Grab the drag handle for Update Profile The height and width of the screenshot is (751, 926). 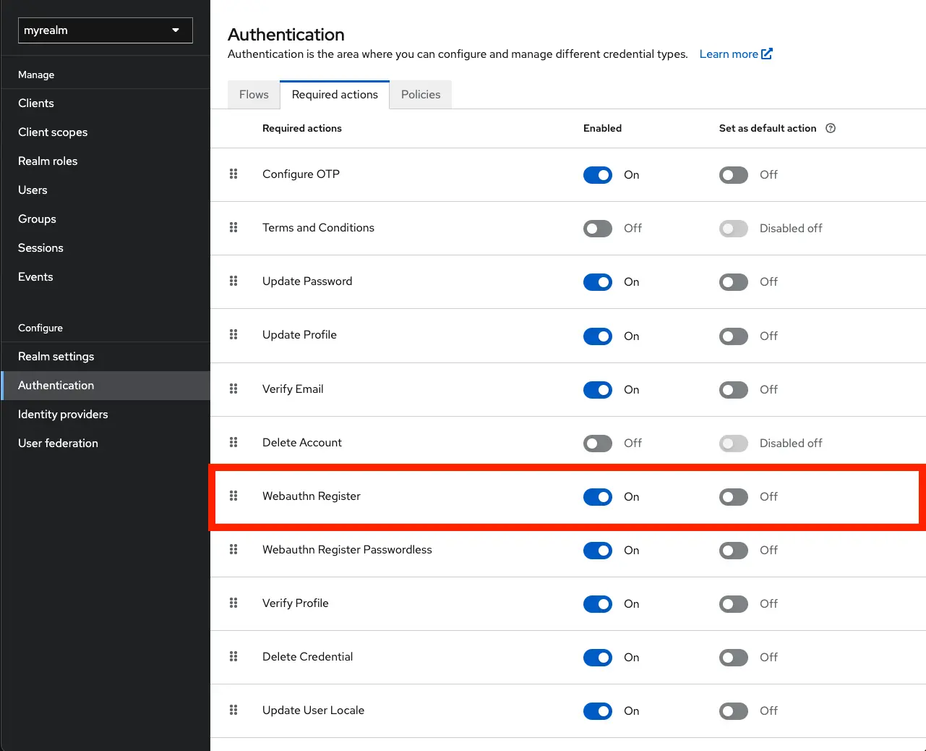click(x=233, y=334)
